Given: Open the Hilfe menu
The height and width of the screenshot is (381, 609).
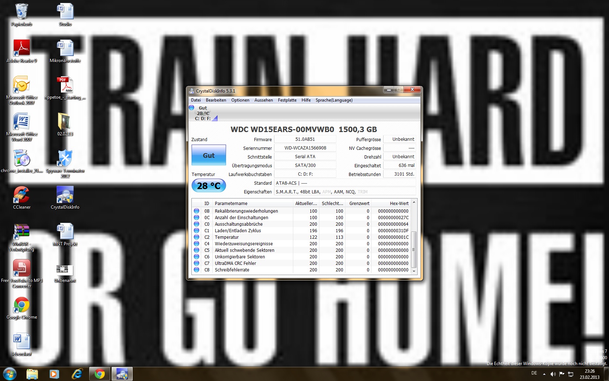Looking at the screenshot, I should [x=306, y=100].
